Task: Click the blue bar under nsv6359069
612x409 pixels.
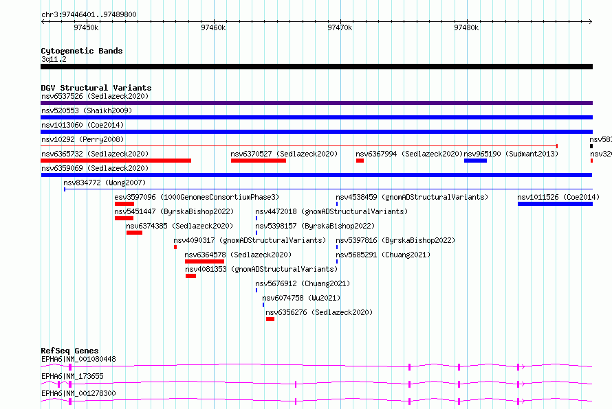Action: 316,175
